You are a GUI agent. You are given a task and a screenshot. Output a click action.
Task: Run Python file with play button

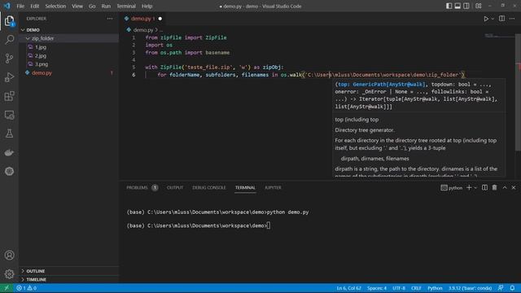(x=486, y=19)
